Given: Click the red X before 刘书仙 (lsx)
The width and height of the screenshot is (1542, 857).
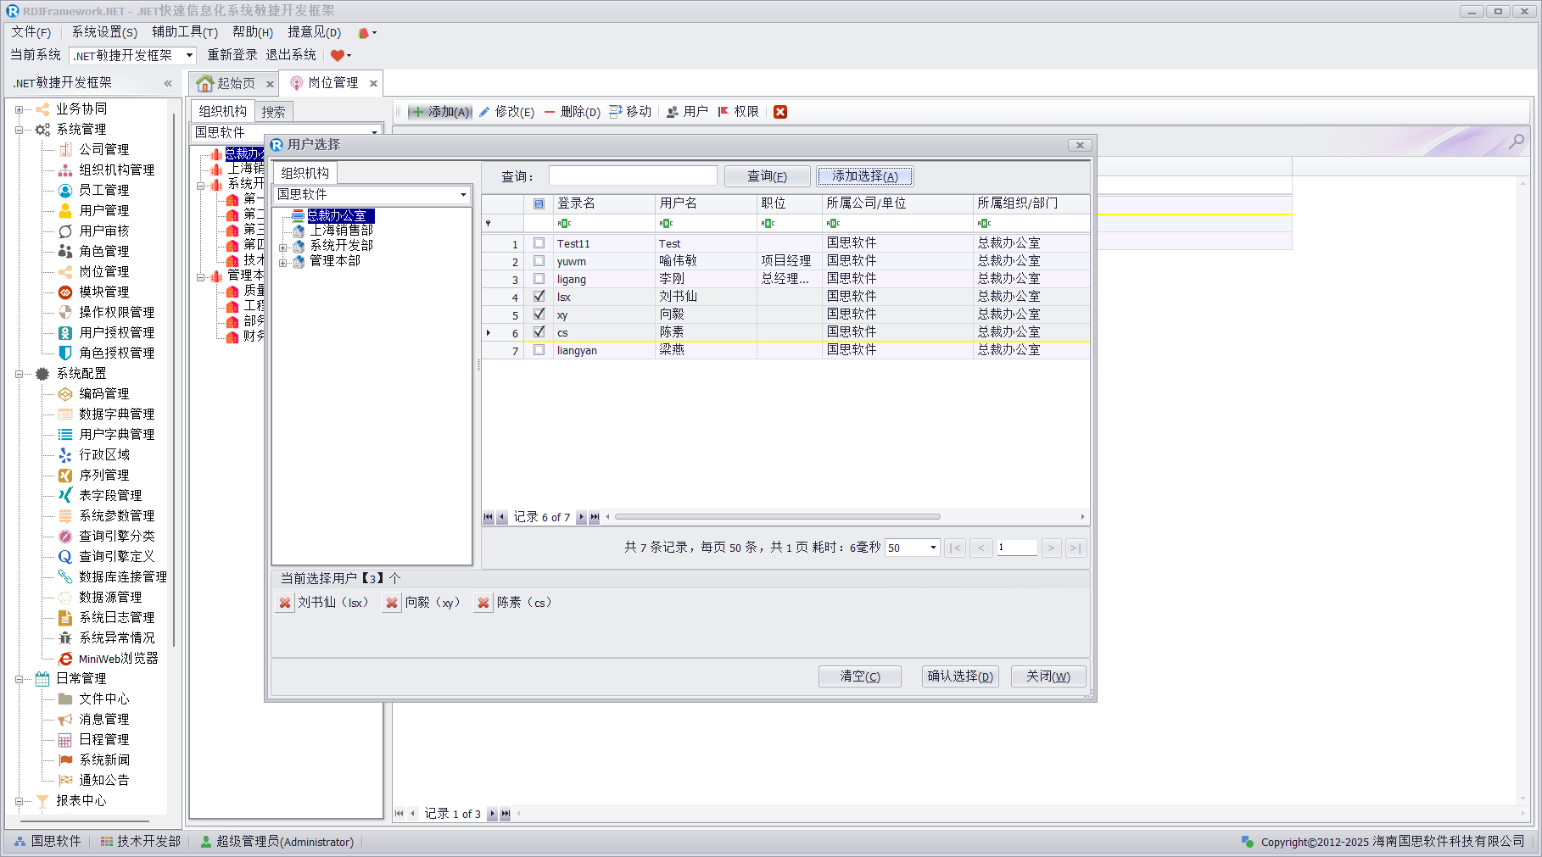Looking at the screenshot, I should (x=285, y=603).
